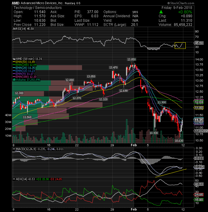Click the Open value 11.540
Screen dimensions: 208x212
(40, 12)
